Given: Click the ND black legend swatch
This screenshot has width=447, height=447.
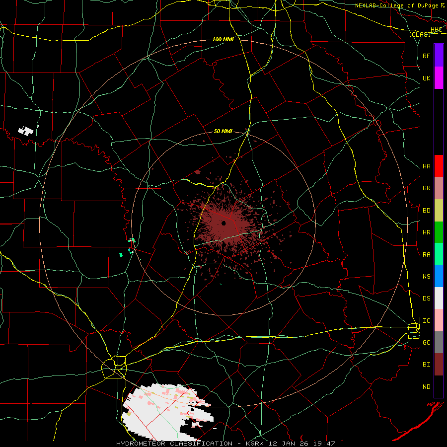Looking at the screenshot, I should click(439, 386).
